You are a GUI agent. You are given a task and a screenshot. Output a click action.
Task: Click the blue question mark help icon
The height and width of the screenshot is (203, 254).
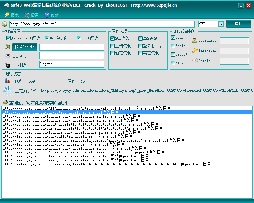pyautogui.click(x=47, y=15)
